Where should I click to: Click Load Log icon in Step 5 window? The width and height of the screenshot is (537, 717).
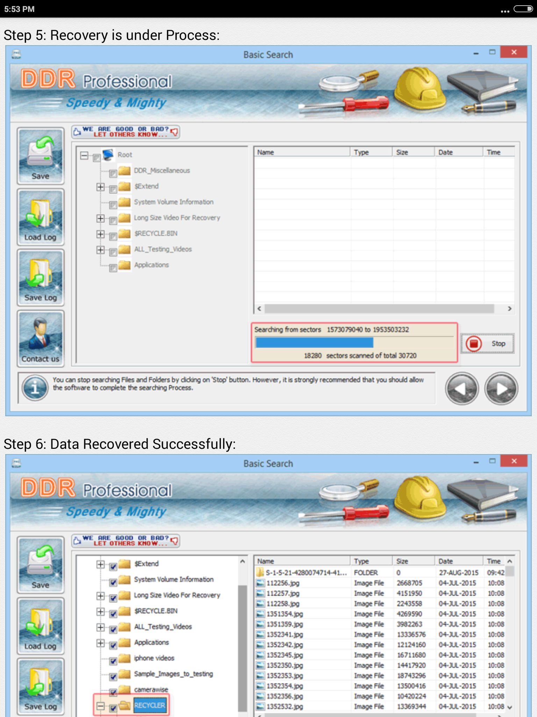(x=41, y=217)
